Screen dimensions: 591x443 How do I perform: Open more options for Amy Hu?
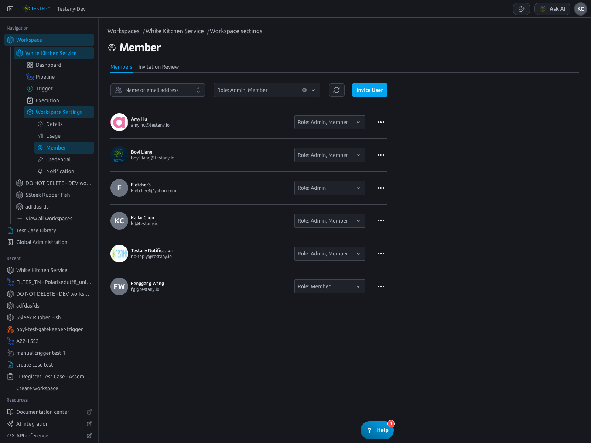pos(381,122)
